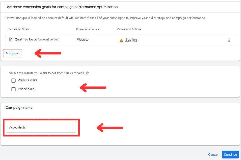The height and width of the screenshot is (160, 241).
Task: Click the Website conversion source cell
Action: (x=83, y=40)
